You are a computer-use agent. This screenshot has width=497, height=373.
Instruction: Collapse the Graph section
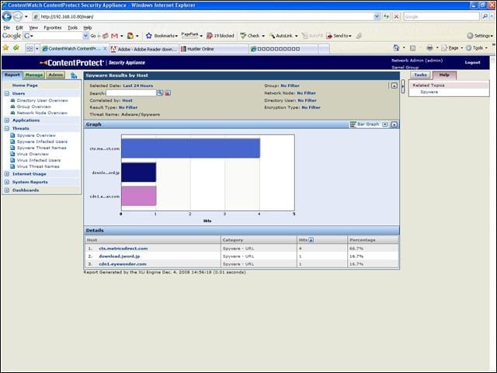(x=394, y=124)
